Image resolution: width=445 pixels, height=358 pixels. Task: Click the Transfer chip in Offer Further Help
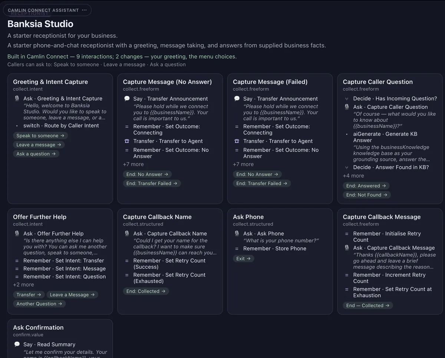[x=29, y=295]
